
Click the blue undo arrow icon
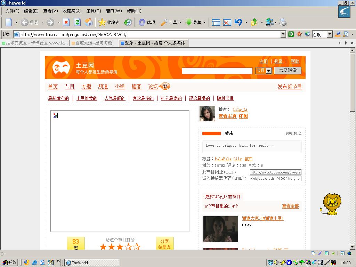pyautogui.click(x=238, y=22)
